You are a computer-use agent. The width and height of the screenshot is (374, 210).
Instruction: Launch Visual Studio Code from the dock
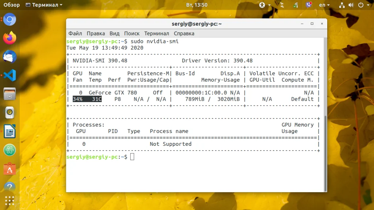pos(10,75)
